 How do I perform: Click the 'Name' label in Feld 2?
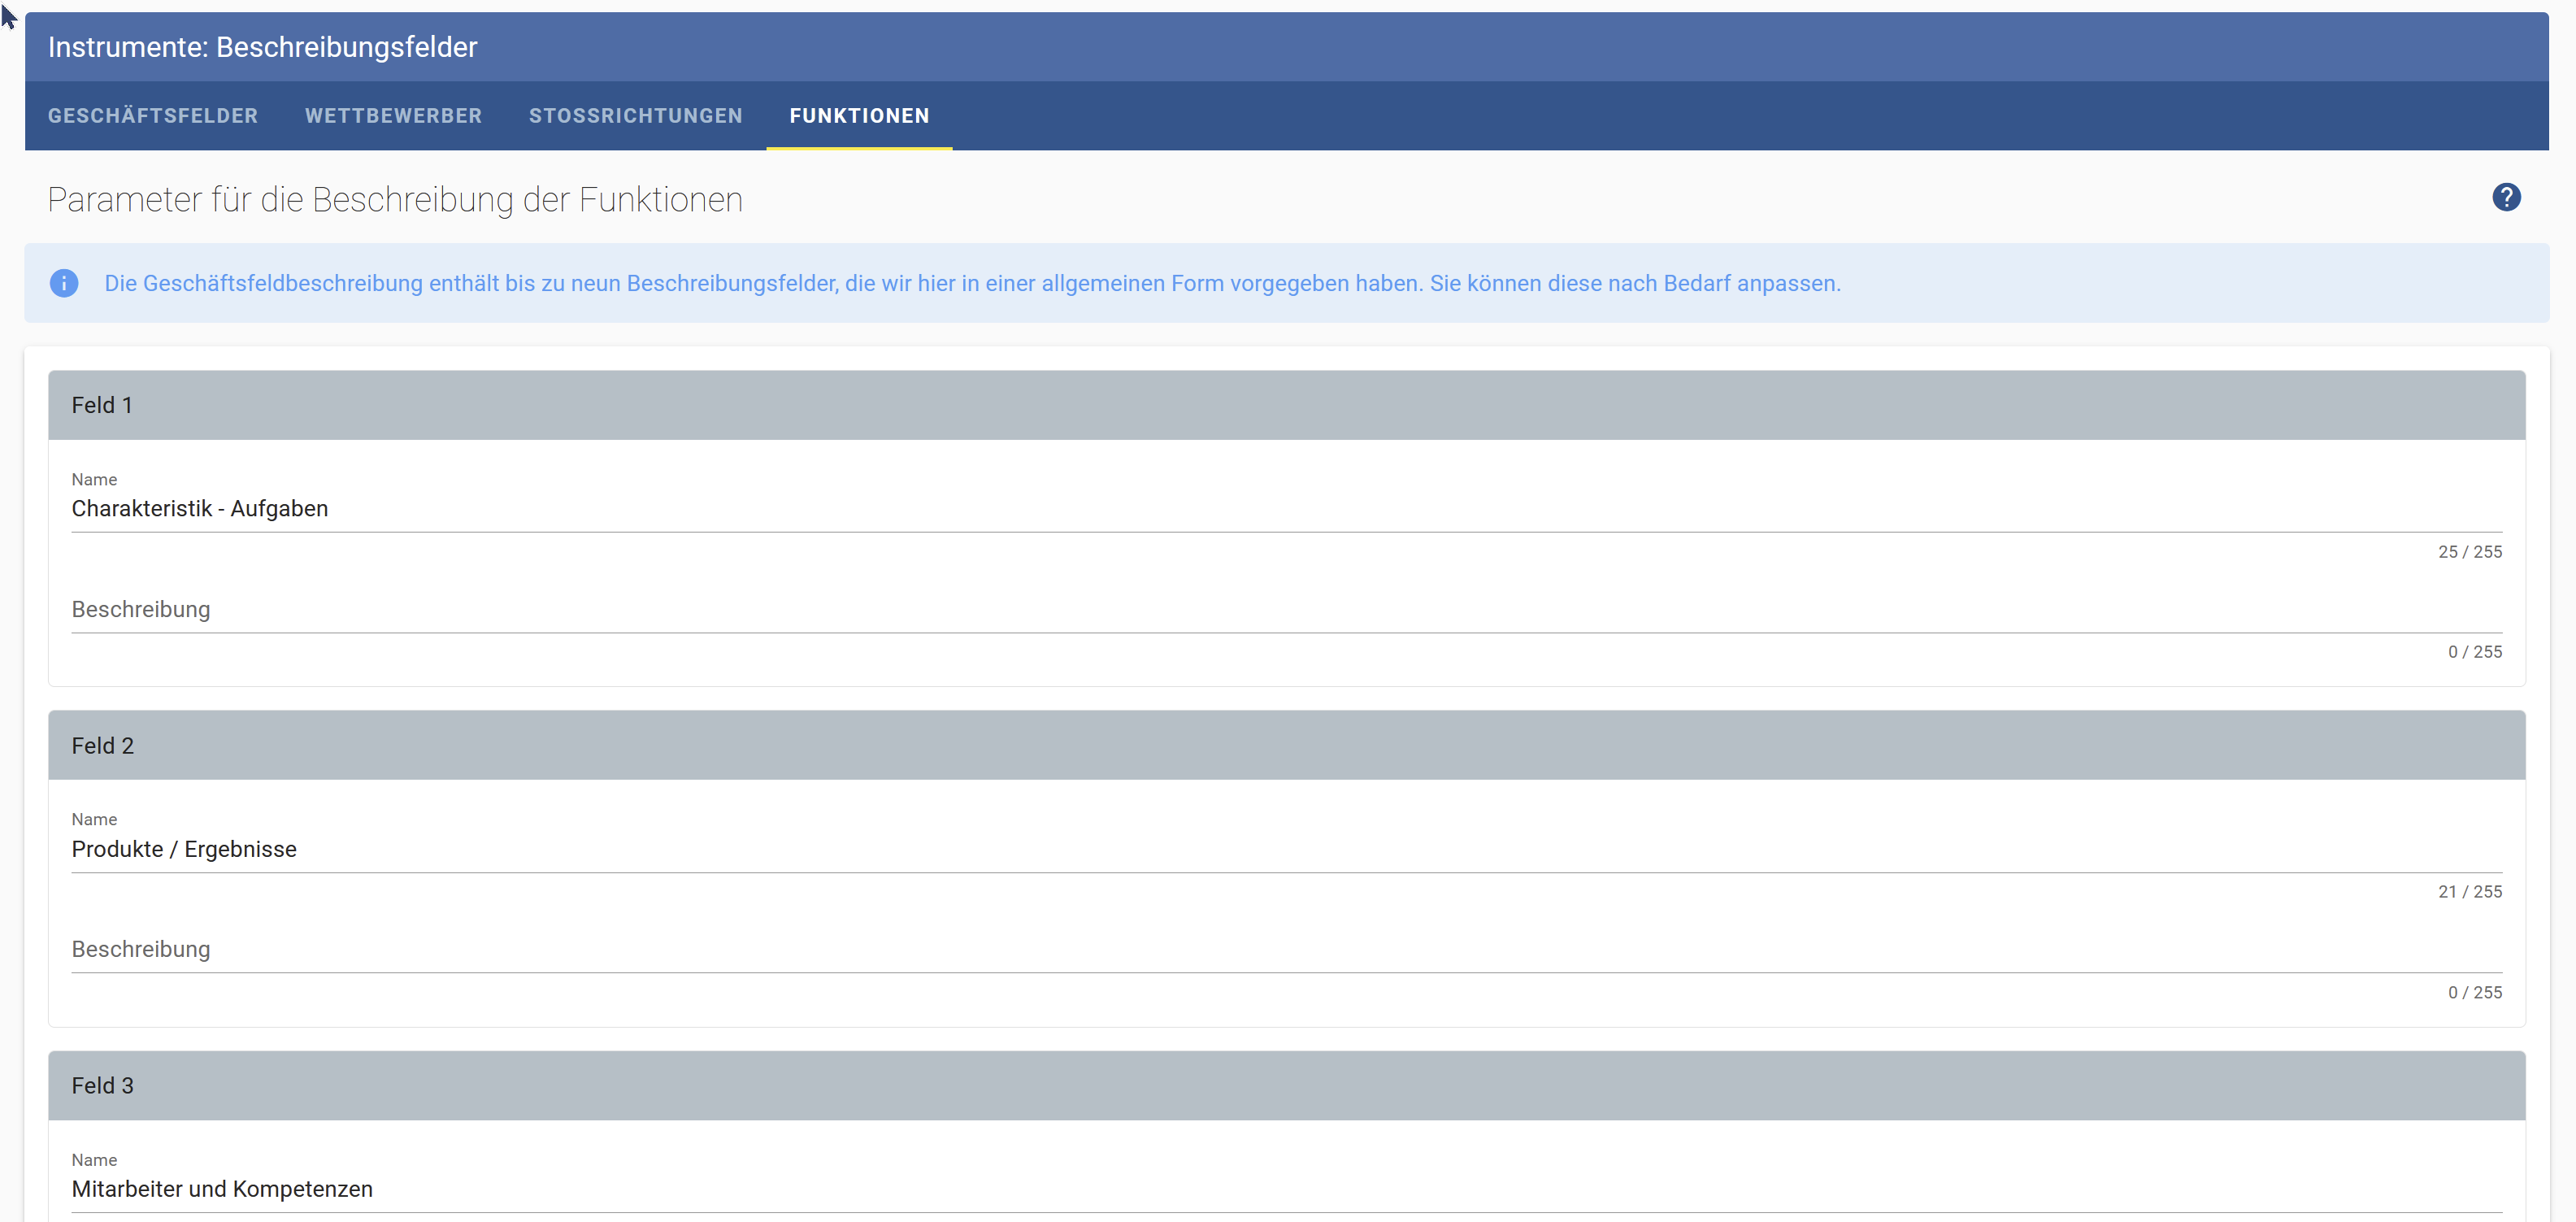point(94,820)
